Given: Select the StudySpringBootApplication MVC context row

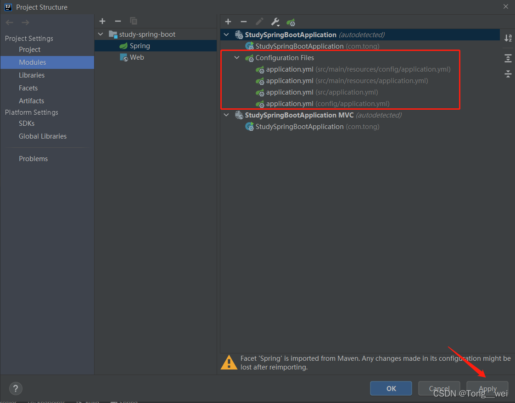Looking at the screenshot, I should coord(360,115).
